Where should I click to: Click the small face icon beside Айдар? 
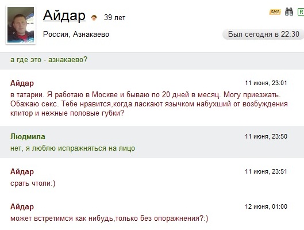pyautogui.click(x=94, y=18)
